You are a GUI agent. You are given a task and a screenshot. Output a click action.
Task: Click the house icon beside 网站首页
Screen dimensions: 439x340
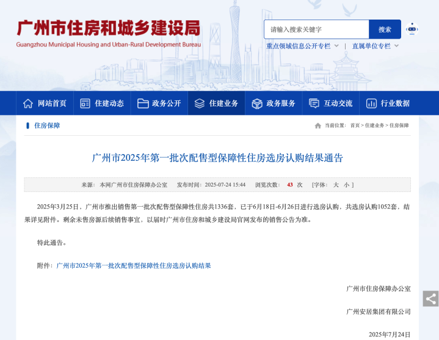click(28, 103)
